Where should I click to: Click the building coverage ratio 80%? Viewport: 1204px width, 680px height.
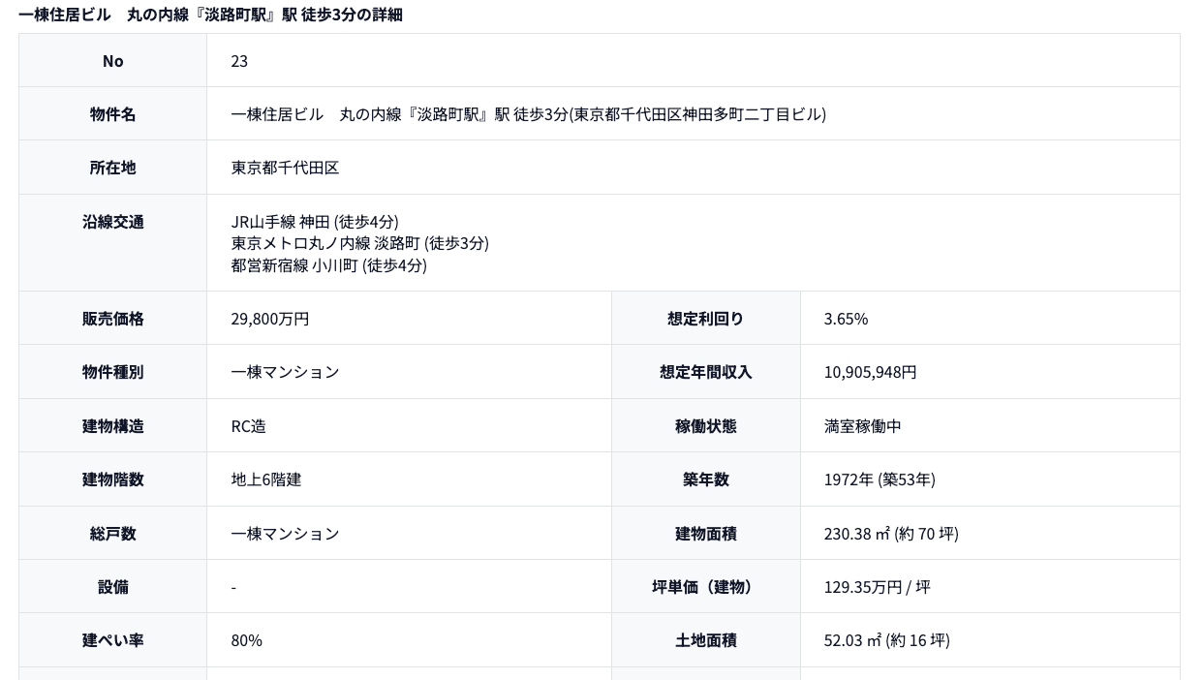(x=246, y=640)
